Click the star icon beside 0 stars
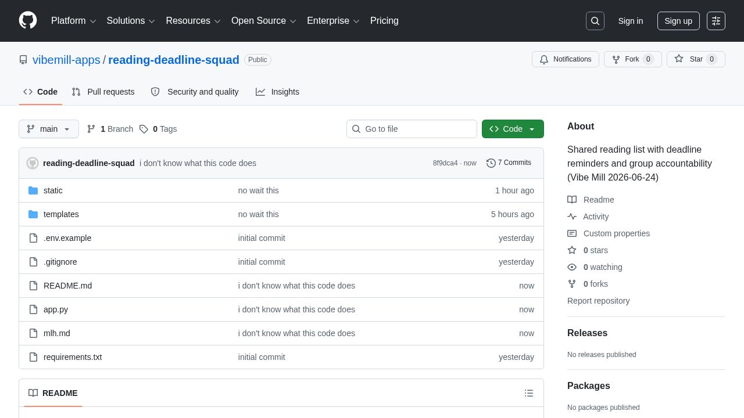The image size is (744, 418). pos(572,250)
